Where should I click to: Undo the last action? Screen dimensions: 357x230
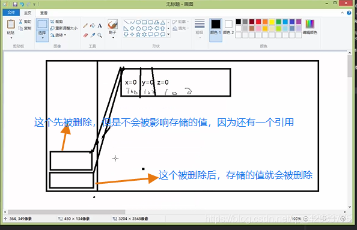tap(22, 4)
